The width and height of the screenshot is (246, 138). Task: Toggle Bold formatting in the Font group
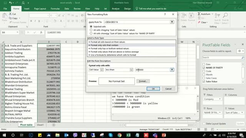coord(31,21)
